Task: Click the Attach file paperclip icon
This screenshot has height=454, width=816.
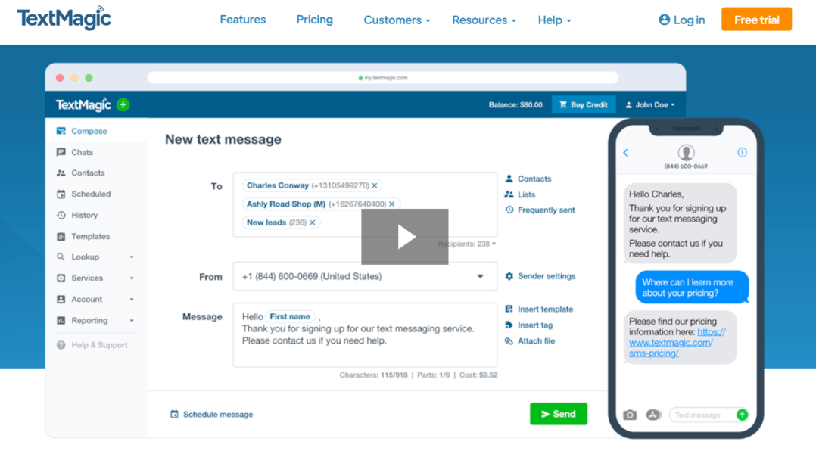Action: pos(509,341)
